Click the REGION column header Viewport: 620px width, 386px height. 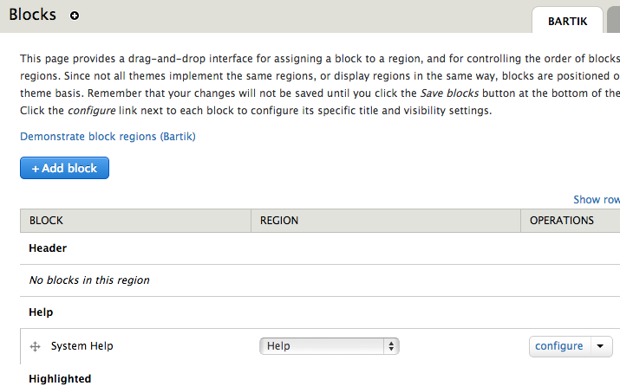(x=279, y=221)
